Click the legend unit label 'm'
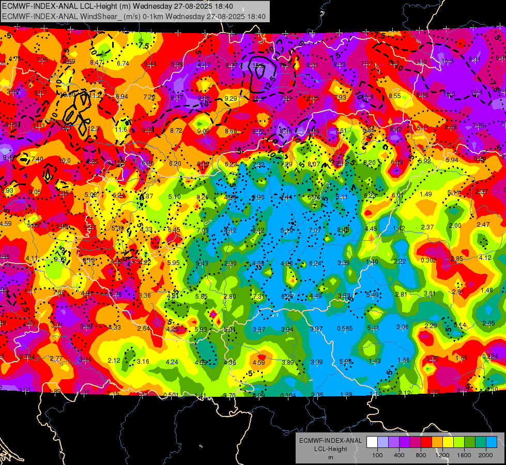The height and width of the screenshot is (465, 506). pyautogui.click(x=330, y=457)
